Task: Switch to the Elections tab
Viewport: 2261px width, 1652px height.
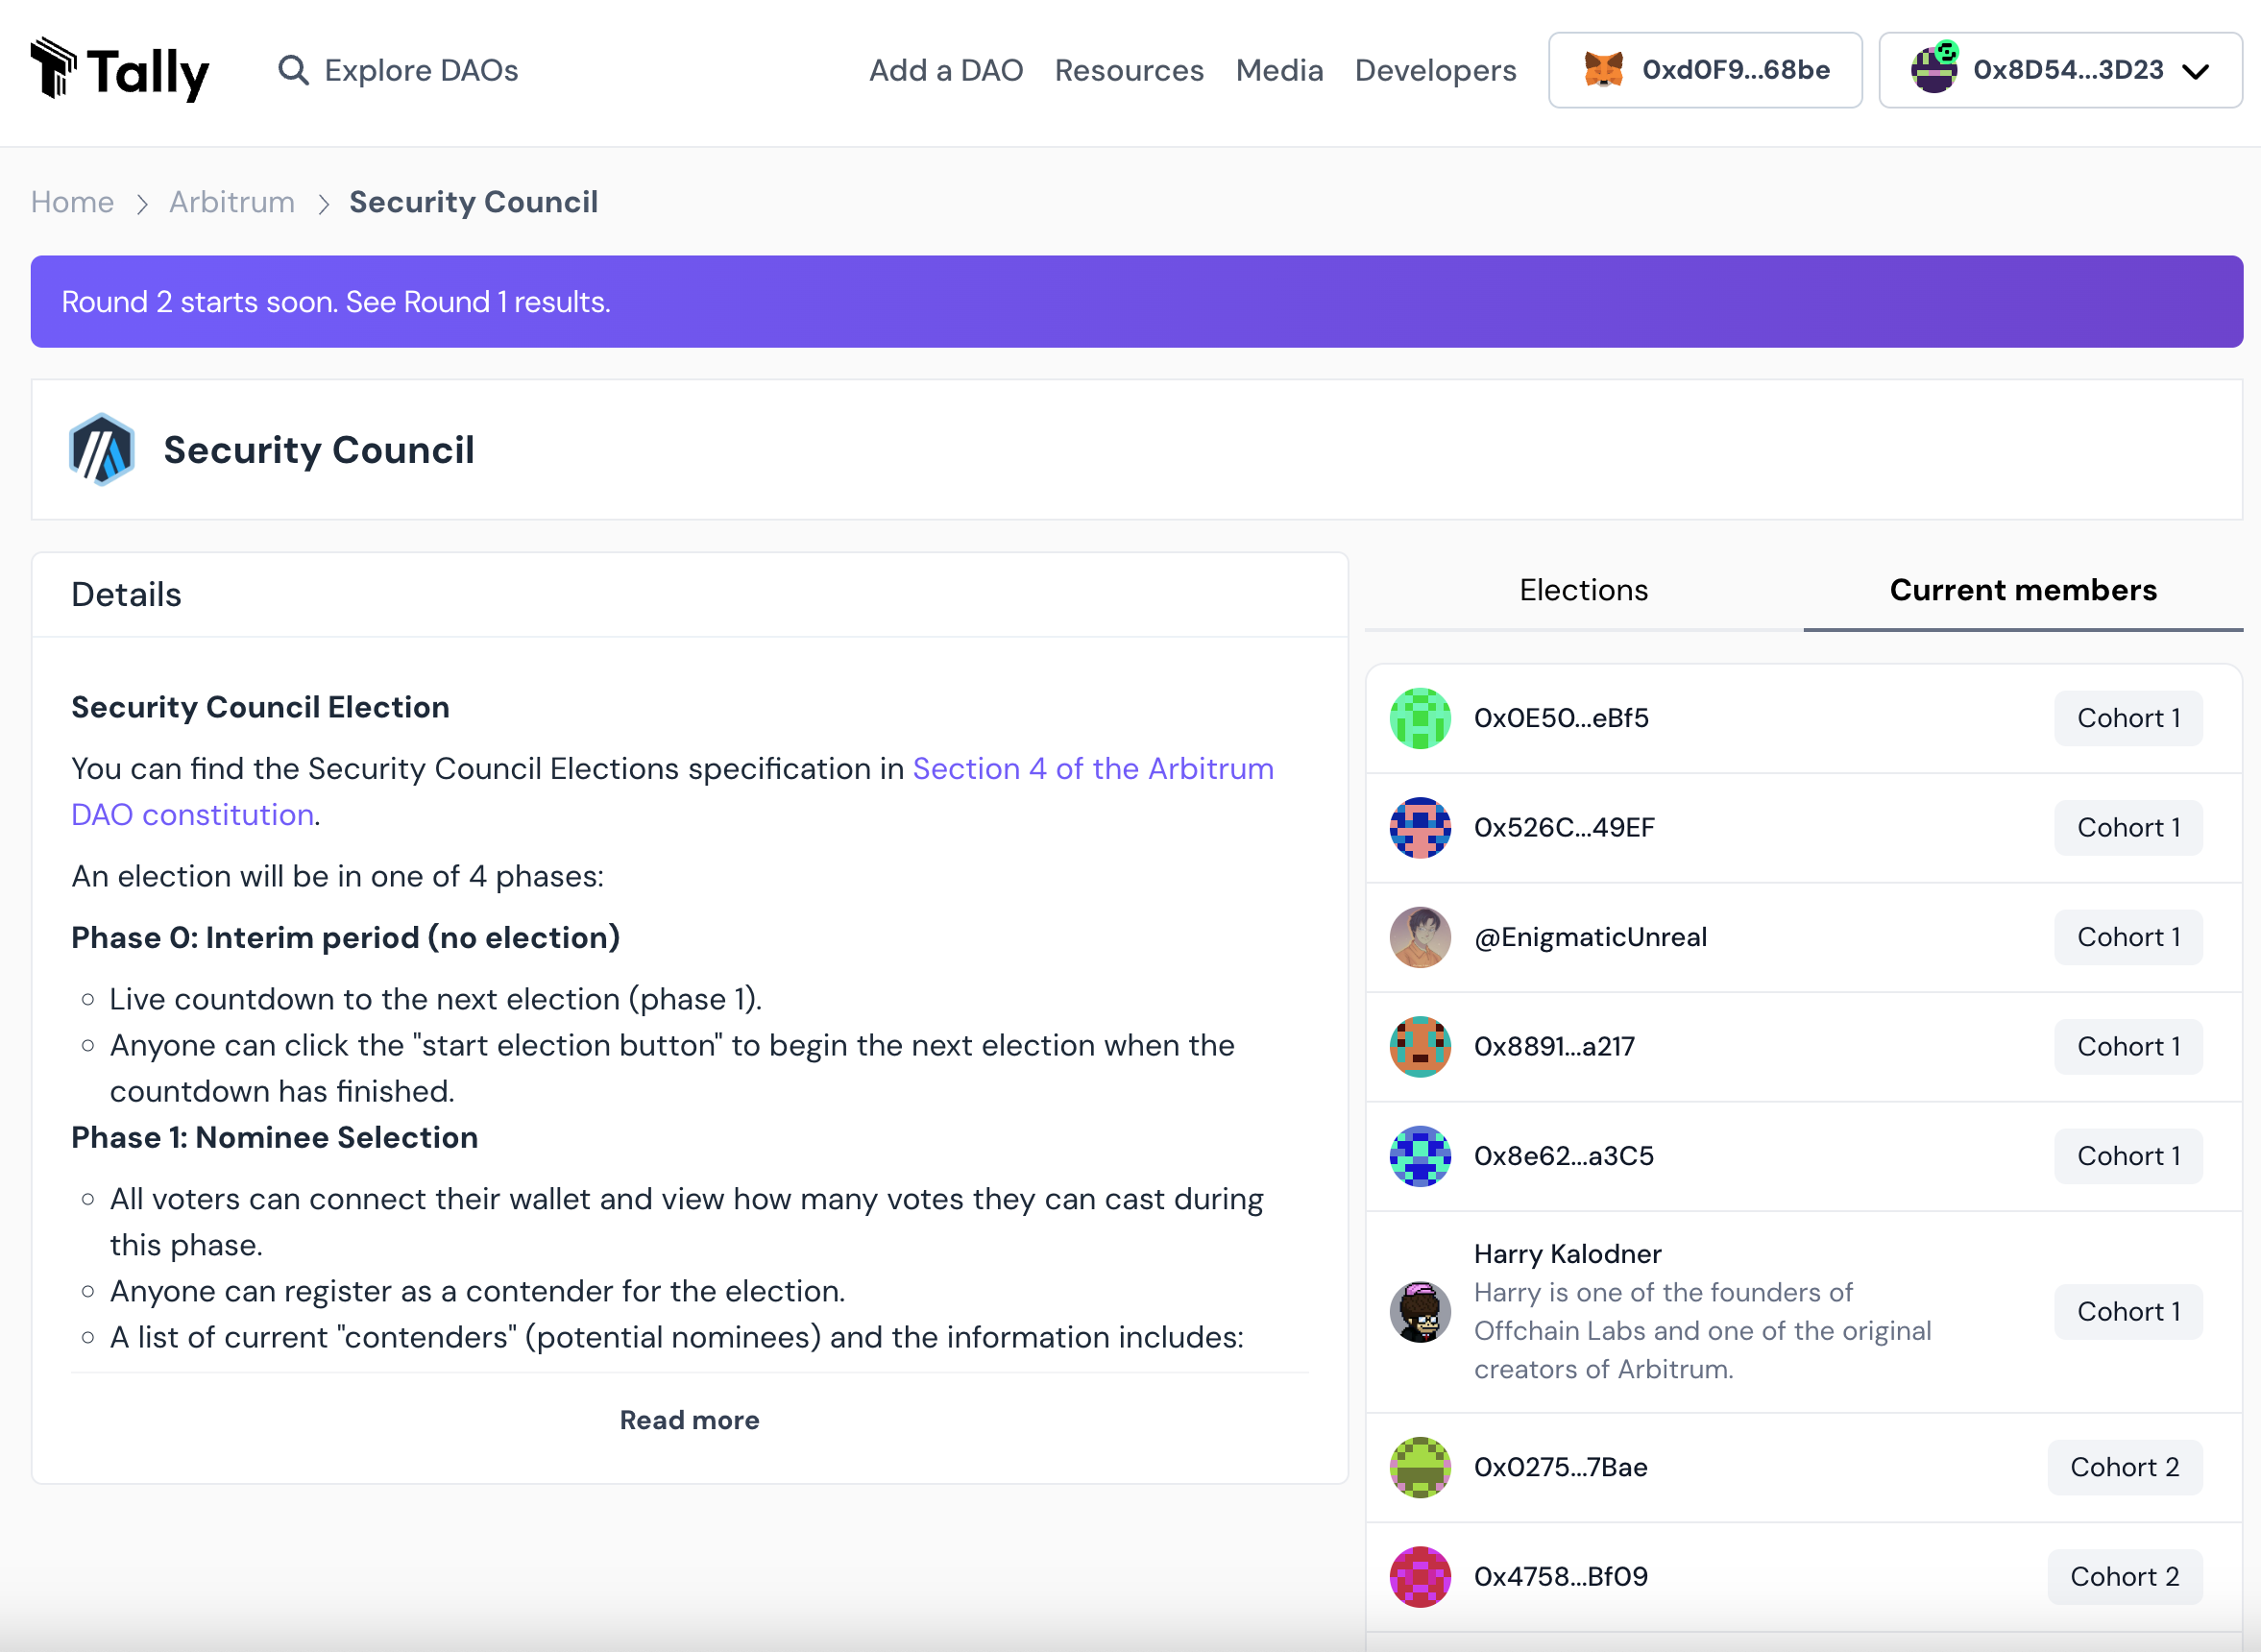Action: pyautogui.click(x=1584, y=591)
